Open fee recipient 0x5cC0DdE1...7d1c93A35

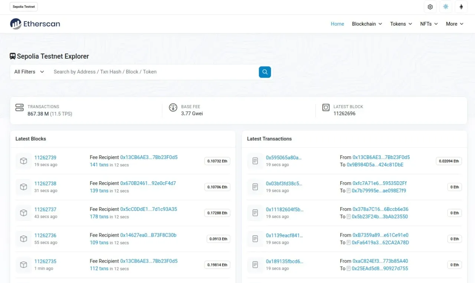click(x=148, y=209)
